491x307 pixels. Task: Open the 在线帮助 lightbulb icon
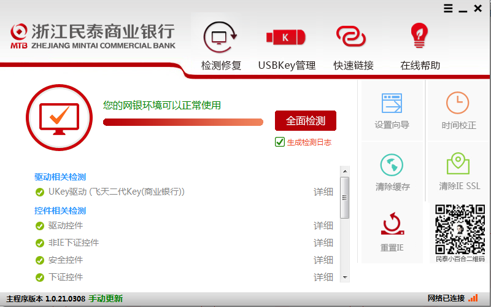pyautogui.click(x=419, y=36)
